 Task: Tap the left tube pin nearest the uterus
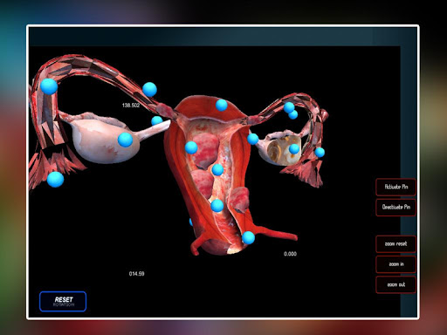149,89
